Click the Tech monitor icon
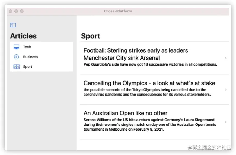236x155 pixels. [16, 47]
